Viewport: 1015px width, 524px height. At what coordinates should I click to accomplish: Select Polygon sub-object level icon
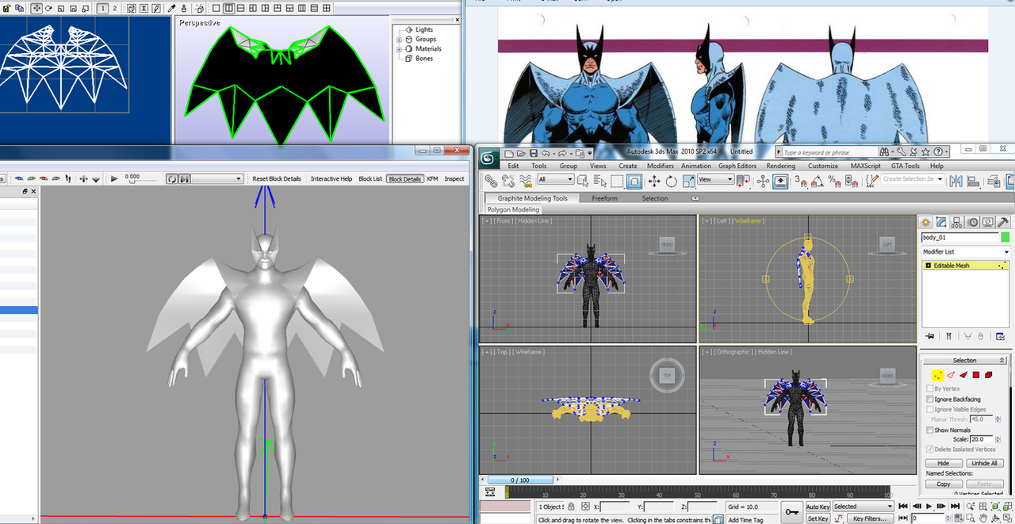pos(977,374)
